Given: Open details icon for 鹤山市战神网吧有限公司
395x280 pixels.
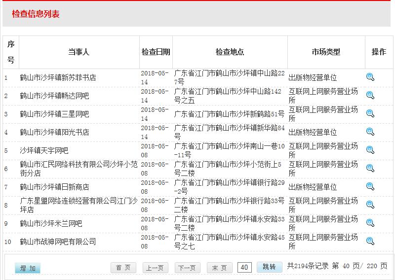Looking at the screenshot, I should click(x=370, y=241).
